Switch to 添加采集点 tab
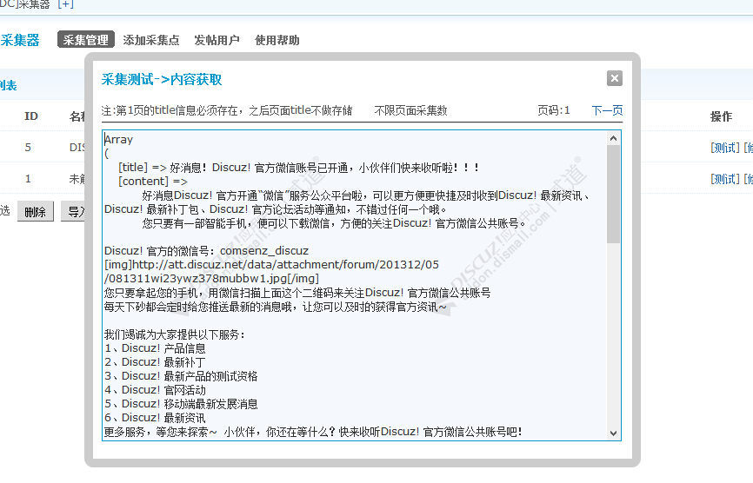This screenshot has width=753, height=483. [150, 40]
